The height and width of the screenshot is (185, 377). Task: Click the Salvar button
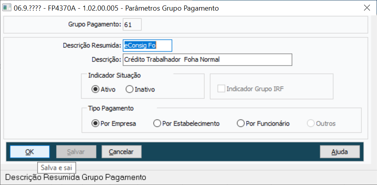76,152
